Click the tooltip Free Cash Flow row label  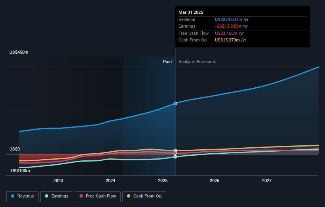coord(194,33)
